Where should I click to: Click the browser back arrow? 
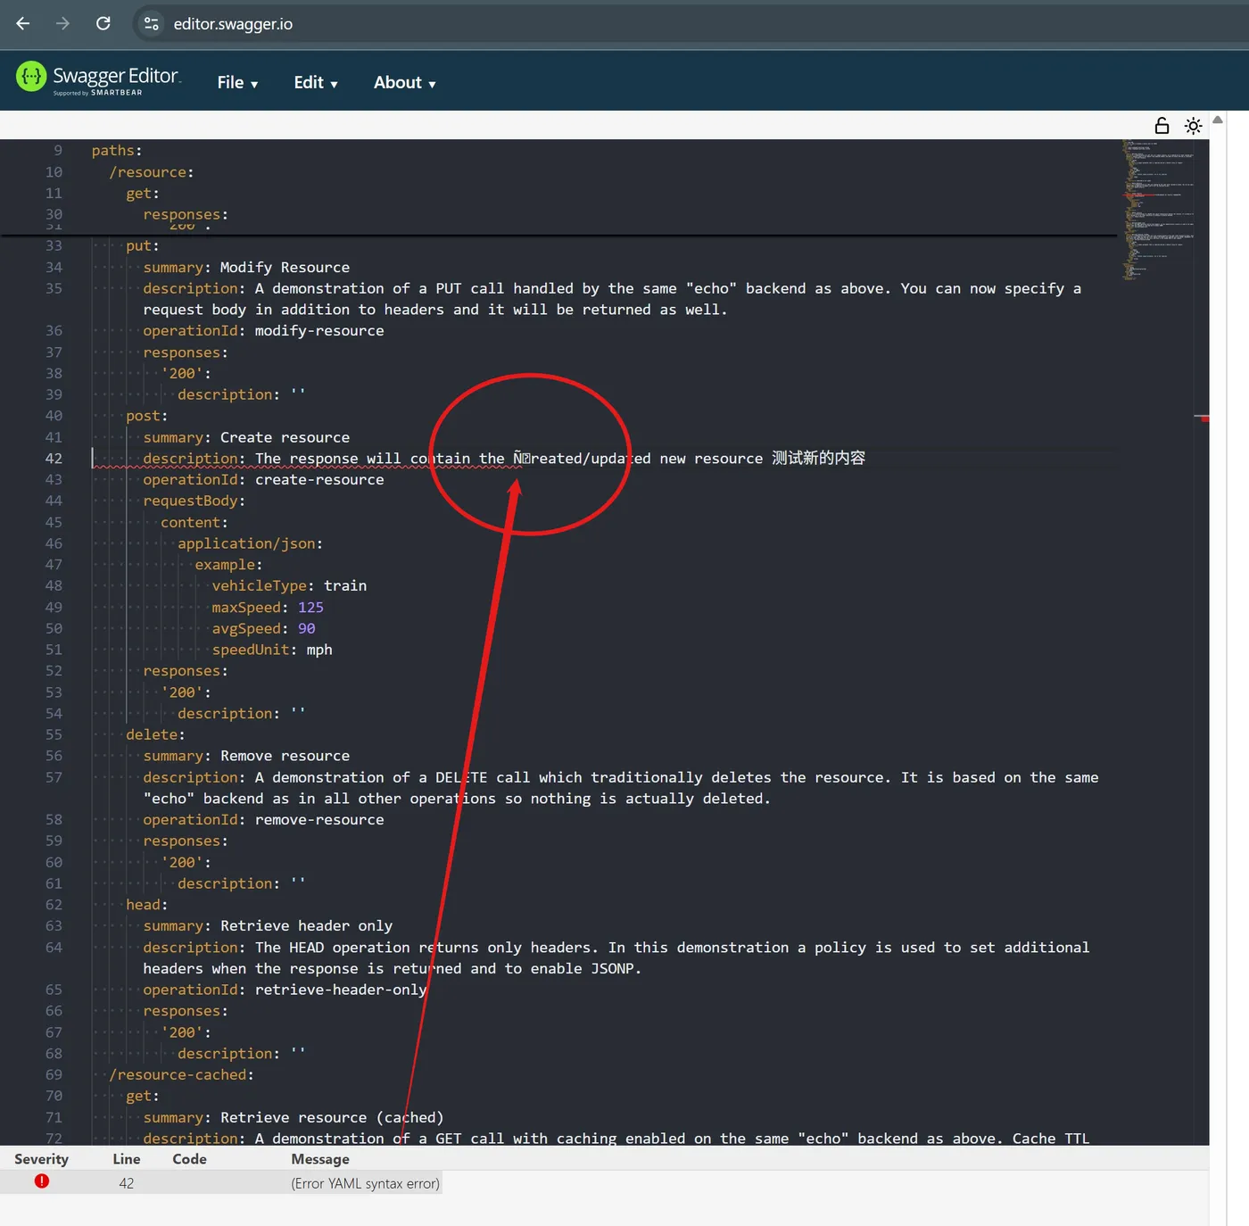pos(23,24)
